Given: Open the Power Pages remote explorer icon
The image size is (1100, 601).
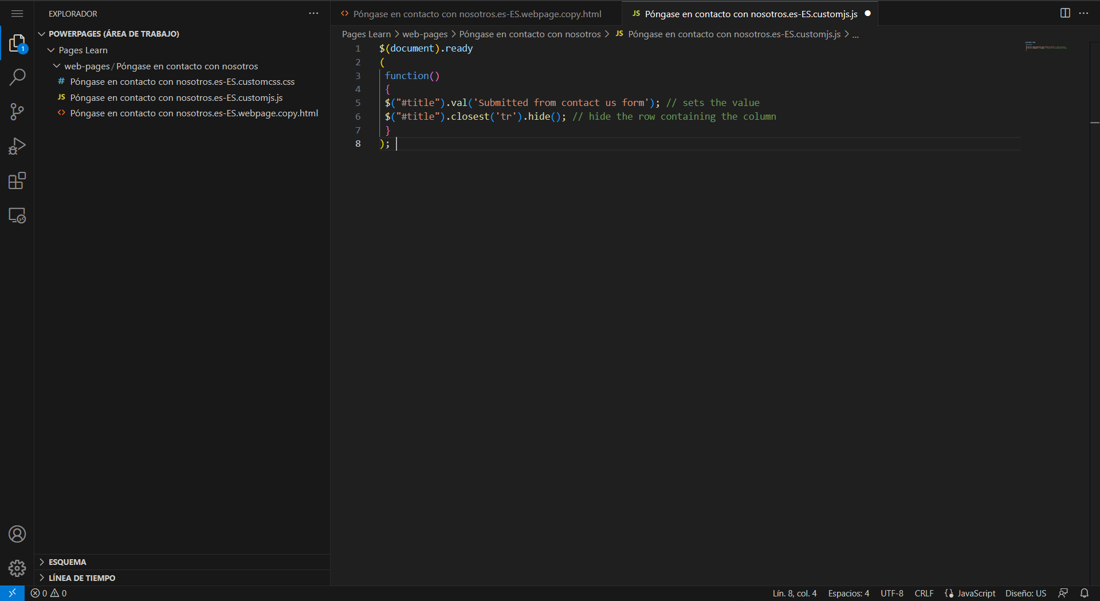Looking at the screenshot, I should click(17, 216).
